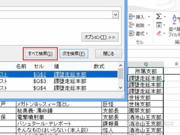This screenshot has height=135, width=180.
Task: Click the Fill down arrow icon
Action: (x=159, y=25)
